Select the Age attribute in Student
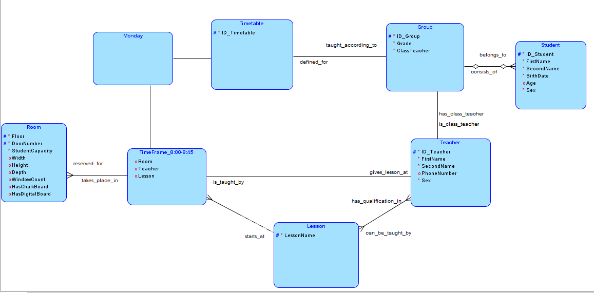The width and height of the screenshot is (594, 293). tap(531, 83)
